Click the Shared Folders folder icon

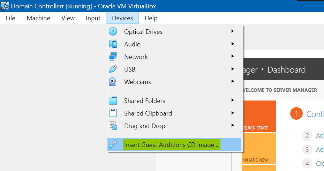(113, 101)
